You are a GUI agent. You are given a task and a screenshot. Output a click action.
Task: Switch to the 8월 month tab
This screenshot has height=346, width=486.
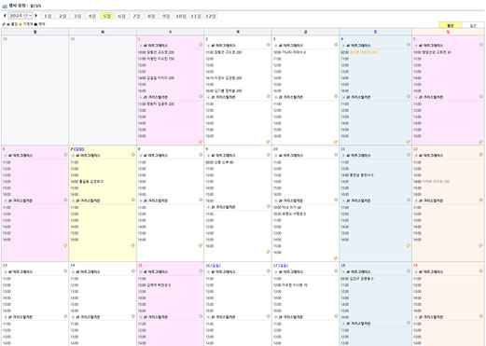coord(151,16)
